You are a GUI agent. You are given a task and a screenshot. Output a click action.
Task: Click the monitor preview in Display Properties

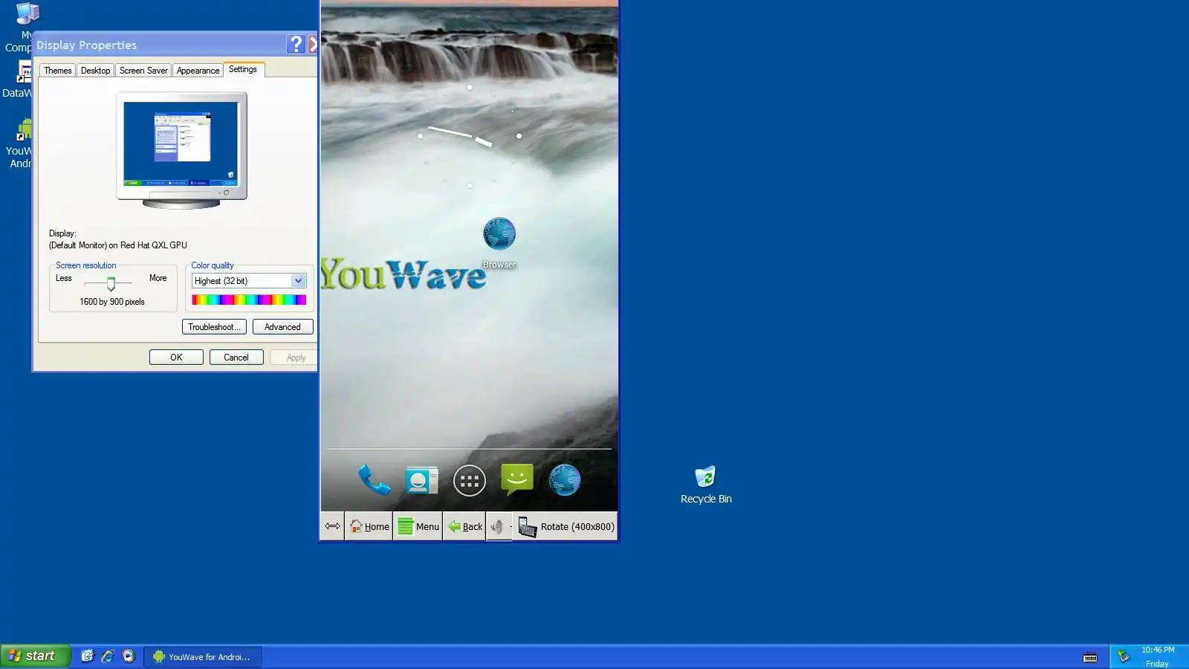pyautogui.click(x=181, y=150)
